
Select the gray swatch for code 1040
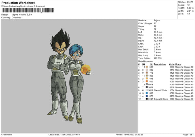(147, 84)
